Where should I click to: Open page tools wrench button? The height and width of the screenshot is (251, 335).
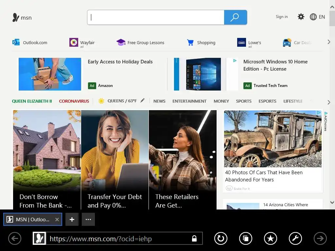tap(295, 238)
